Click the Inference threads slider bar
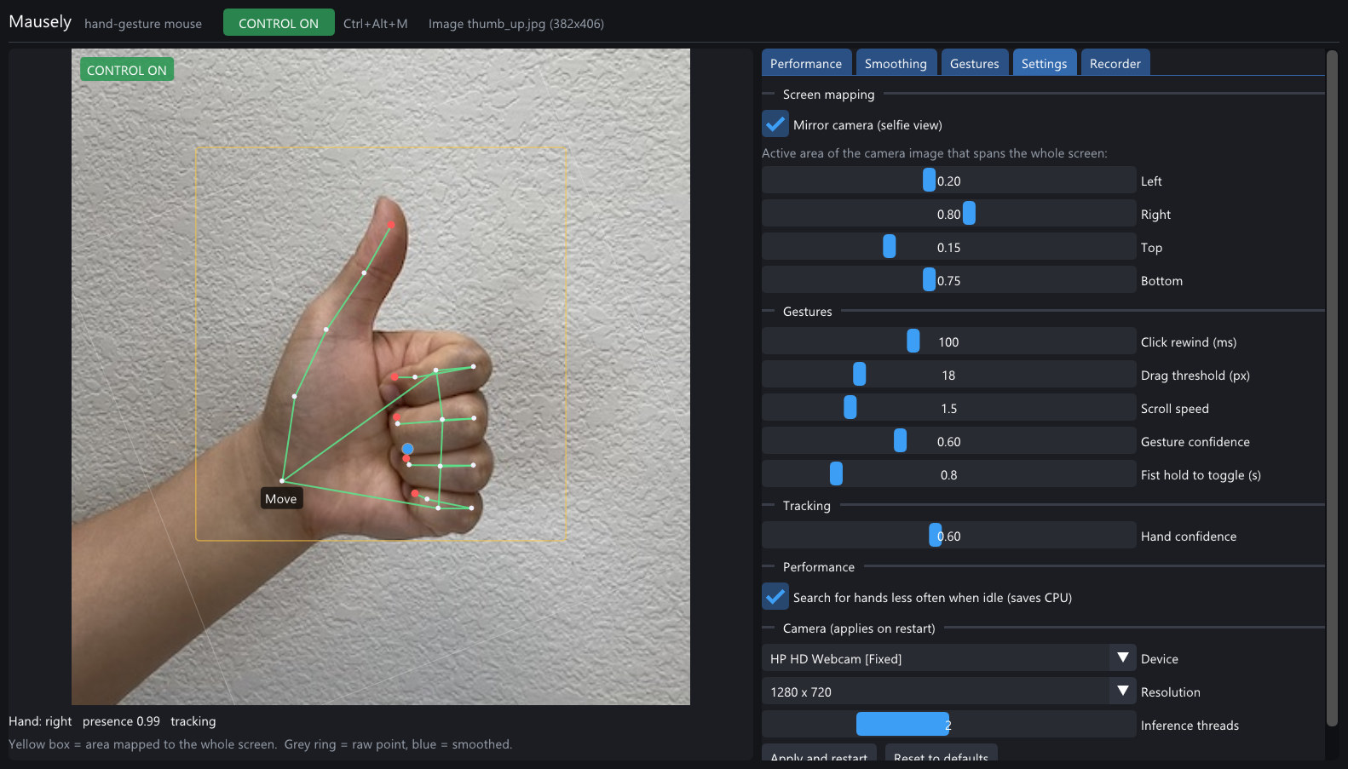 click(x=948, y=725)
